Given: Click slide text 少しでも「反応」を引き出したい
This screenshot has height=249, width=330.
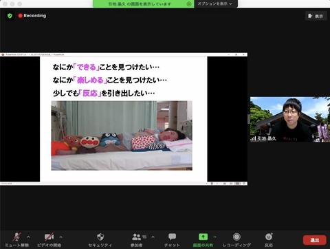Looking at the screenshot, I should pyautogui.click(x=104, y=93).
